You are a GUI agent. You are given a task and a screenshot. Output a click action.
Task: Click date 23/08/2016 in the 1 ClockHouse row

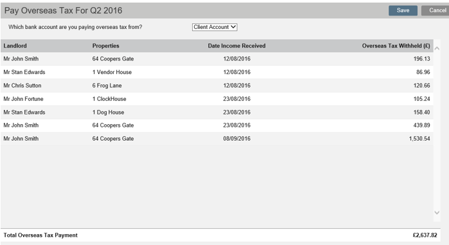[237, 99]
